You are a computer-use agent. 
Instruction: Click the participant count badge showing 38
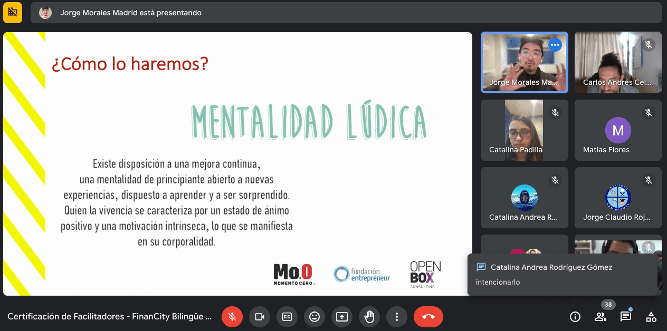(x=608, y=305)
